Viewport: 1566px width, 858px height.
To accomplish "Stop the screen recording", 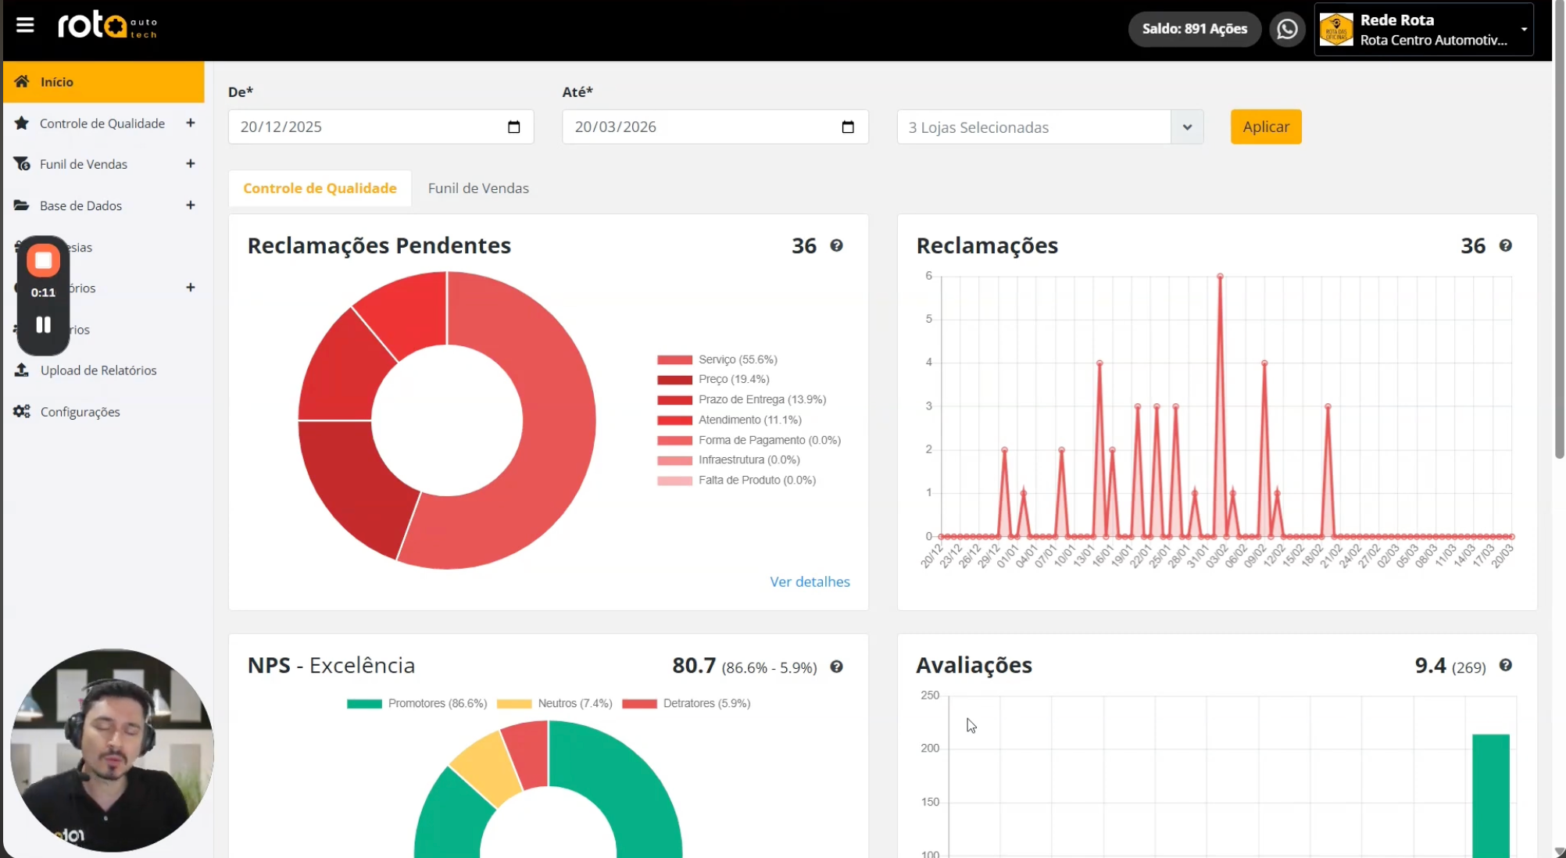I will pos(44,261).
